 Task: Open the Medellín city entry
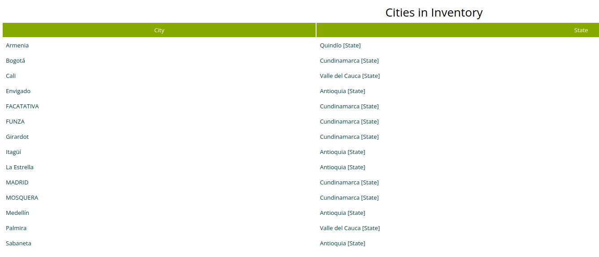[17, 213]
